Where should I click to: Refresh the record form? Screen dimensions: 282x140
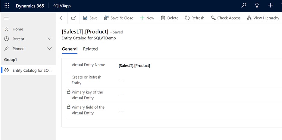pos(195,18)
